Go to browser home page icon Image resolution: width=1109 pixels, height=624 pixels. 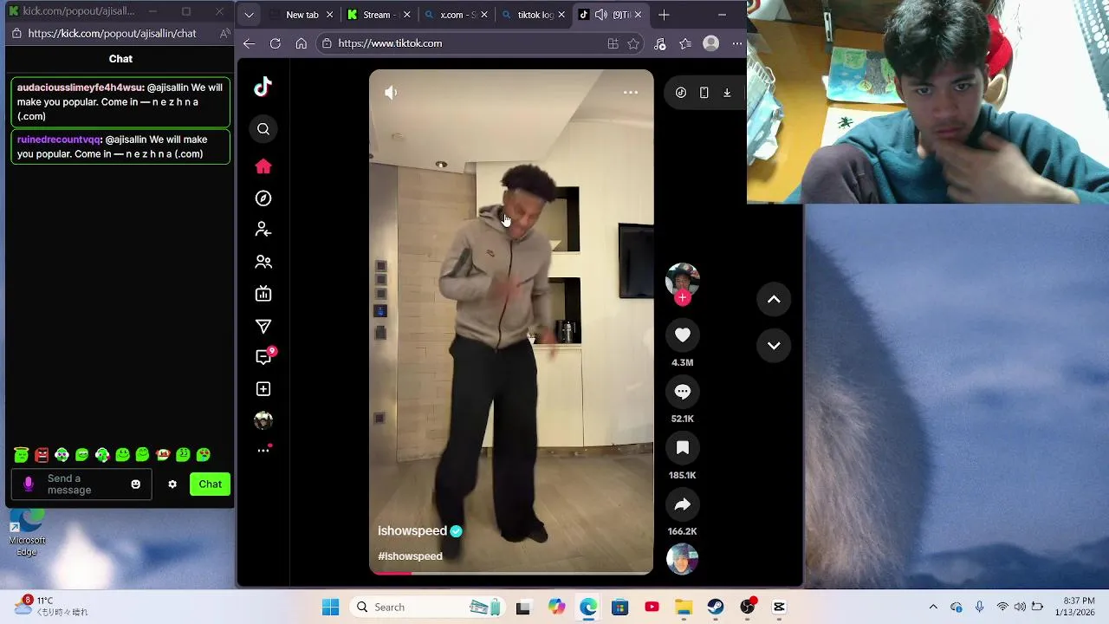point(301,43)
